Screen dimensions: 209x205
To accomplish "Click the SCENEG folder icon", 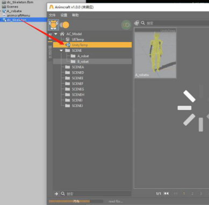I will [68, 89].
